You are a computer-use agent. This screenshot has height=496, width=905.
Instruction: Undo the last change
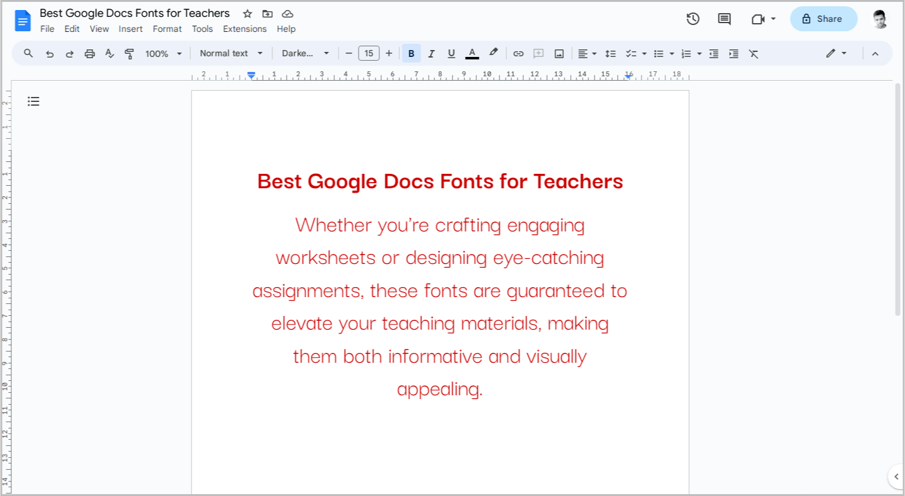[x=49, y=53]
